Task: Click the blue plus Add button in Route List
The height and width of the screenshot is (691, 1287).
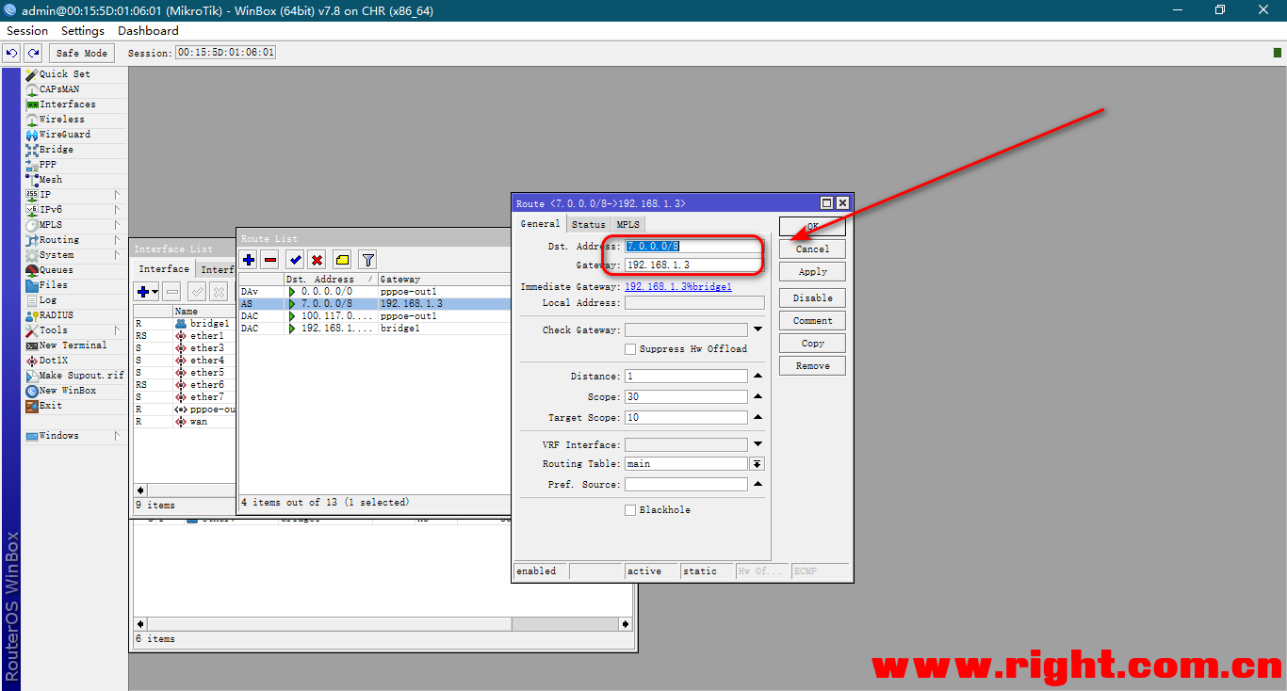Action: click(x=249, y=260)
